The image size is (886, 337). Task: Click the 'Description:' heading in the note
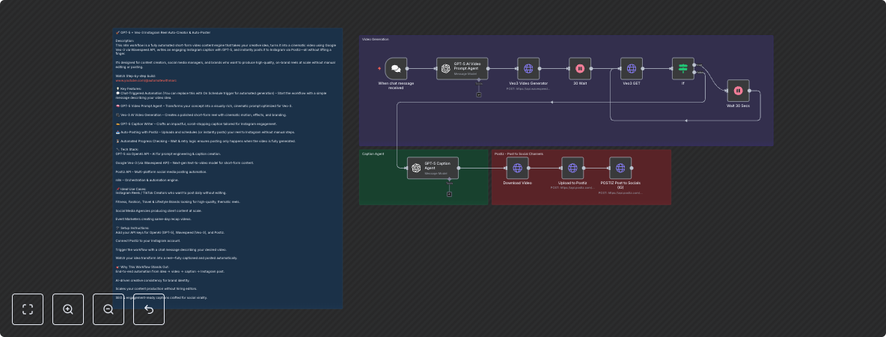[x=125, y=40]
